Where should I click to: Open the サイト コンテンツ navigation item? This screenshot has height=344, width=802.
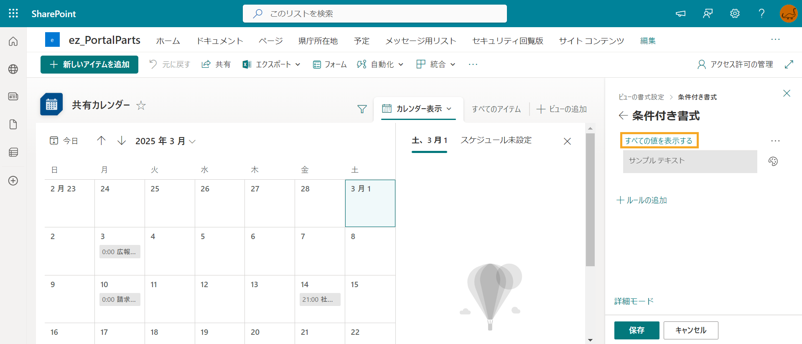coord(591,41)
